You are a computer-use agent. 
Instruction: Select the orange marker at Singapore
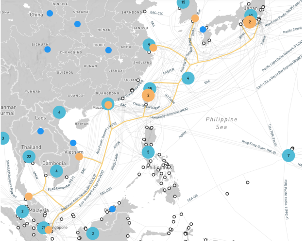coord(49,230)
